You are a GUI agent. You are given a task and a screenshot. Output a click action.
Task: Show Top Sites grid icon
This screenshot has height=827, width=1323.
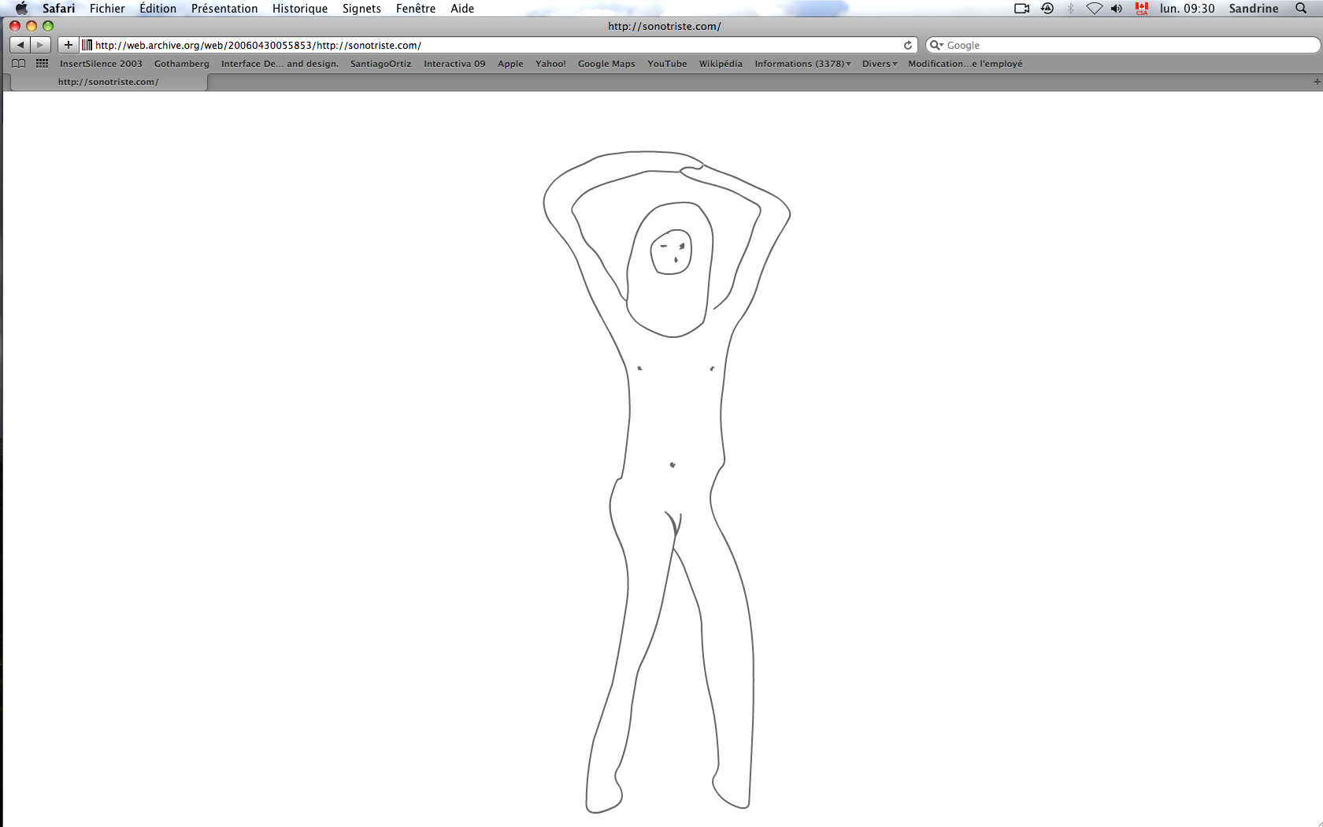pyautogui.click(x=43, y=64)
